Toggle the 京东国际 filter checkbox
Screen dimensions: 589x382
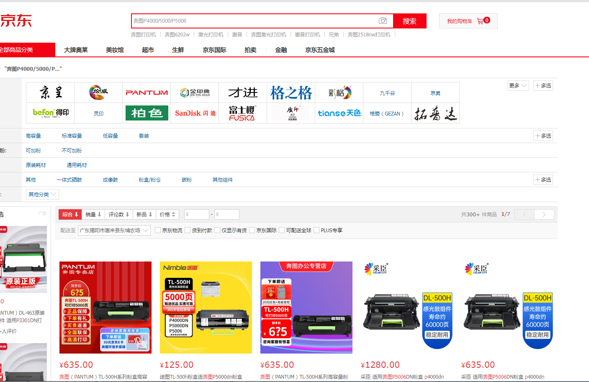click(252, 230)
